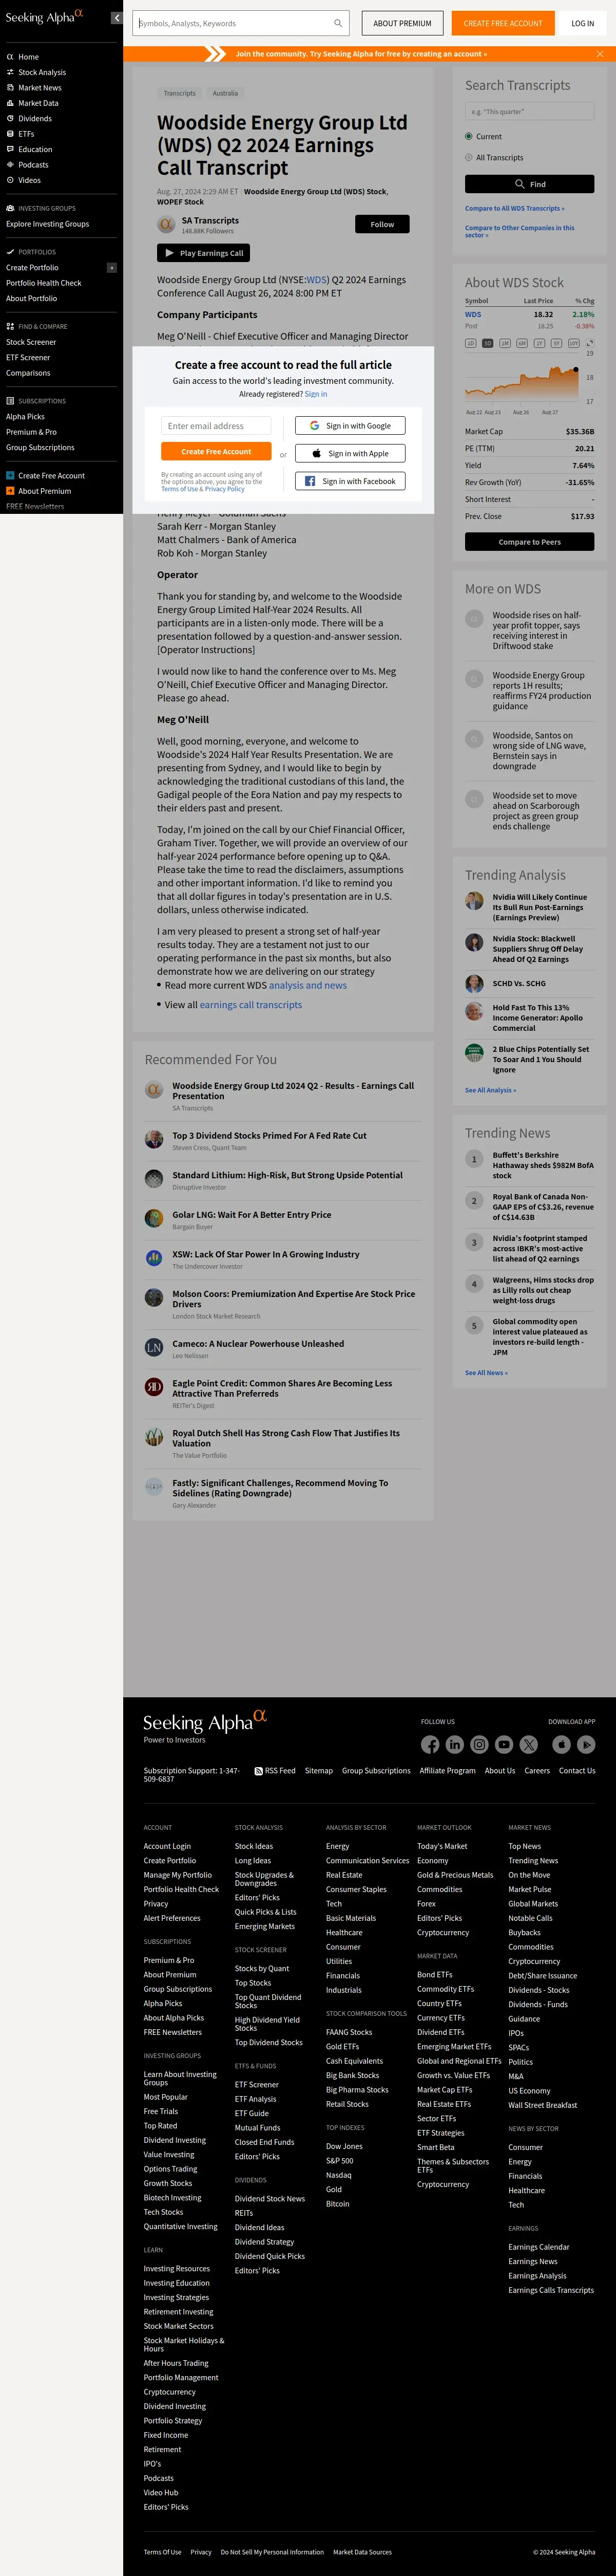Close the orange join-the-community banner
Image resolution: width=616 pixels, height=2576 pixels.
(600, 54)
